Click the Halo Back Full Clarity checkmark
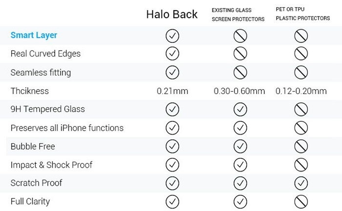The width and height of the screenshot is (342, 211). point(172,202)
